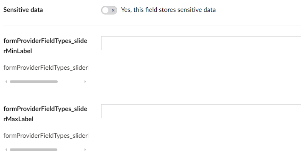Click the scrollbar thumb below sliderMaxLabel description
This screenshot has width=308, height=165.
(x=34, y=150)
